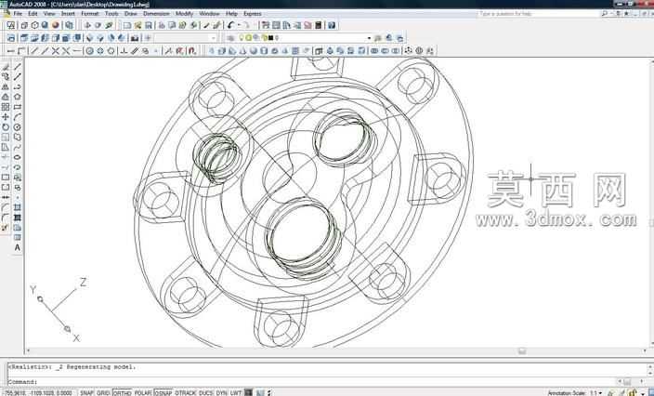Toggle OTRACK in status bar

pyautogui.click(x=185, y=392)
